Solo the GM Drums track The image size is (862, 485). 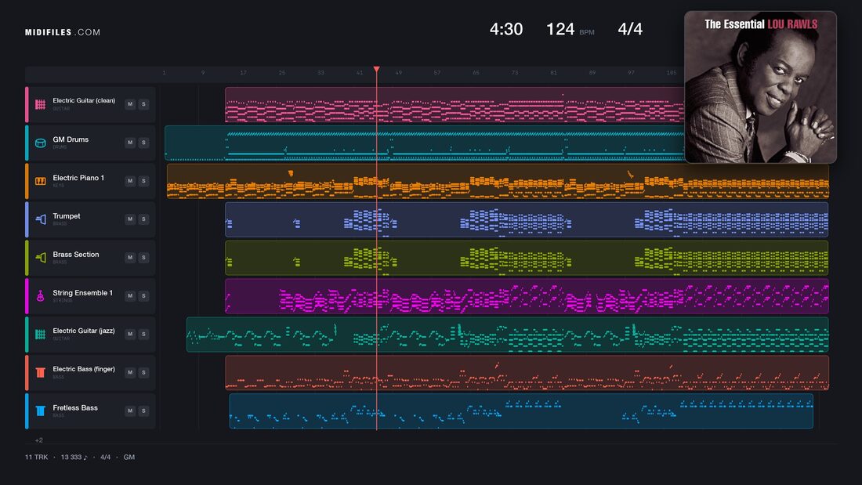tap(143, 143)
